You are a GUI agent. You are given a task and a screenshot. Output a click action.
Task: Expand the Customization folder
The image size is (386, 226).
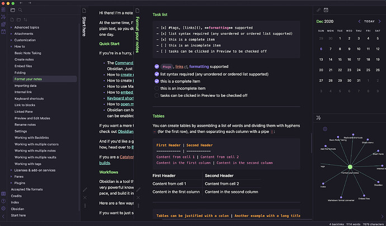(x=11, y=40)
